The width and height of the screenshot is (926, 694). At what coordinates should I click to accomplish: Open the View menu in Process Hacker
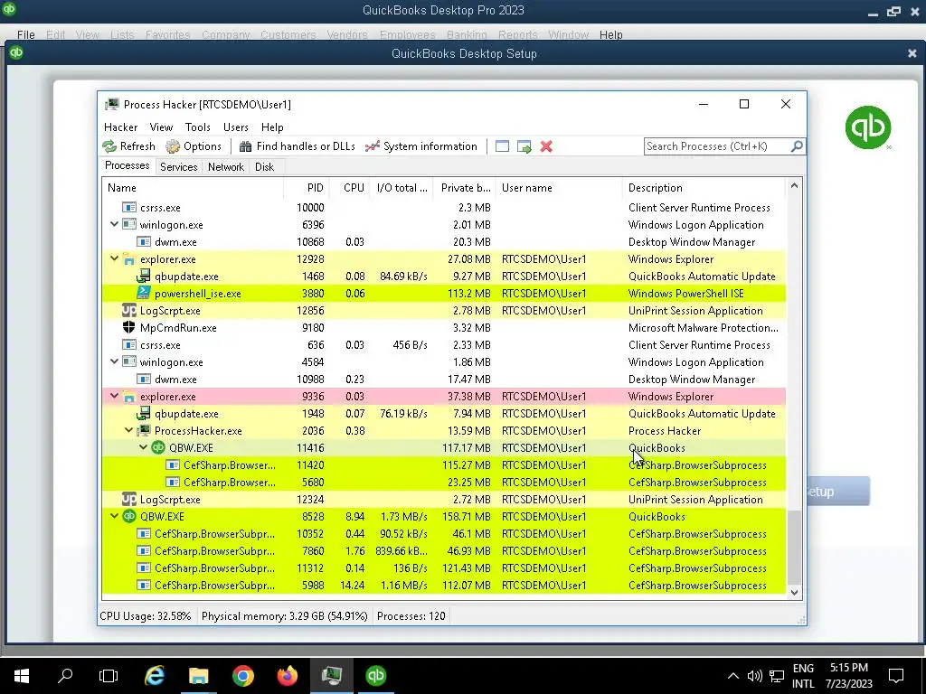click(161, 127)
